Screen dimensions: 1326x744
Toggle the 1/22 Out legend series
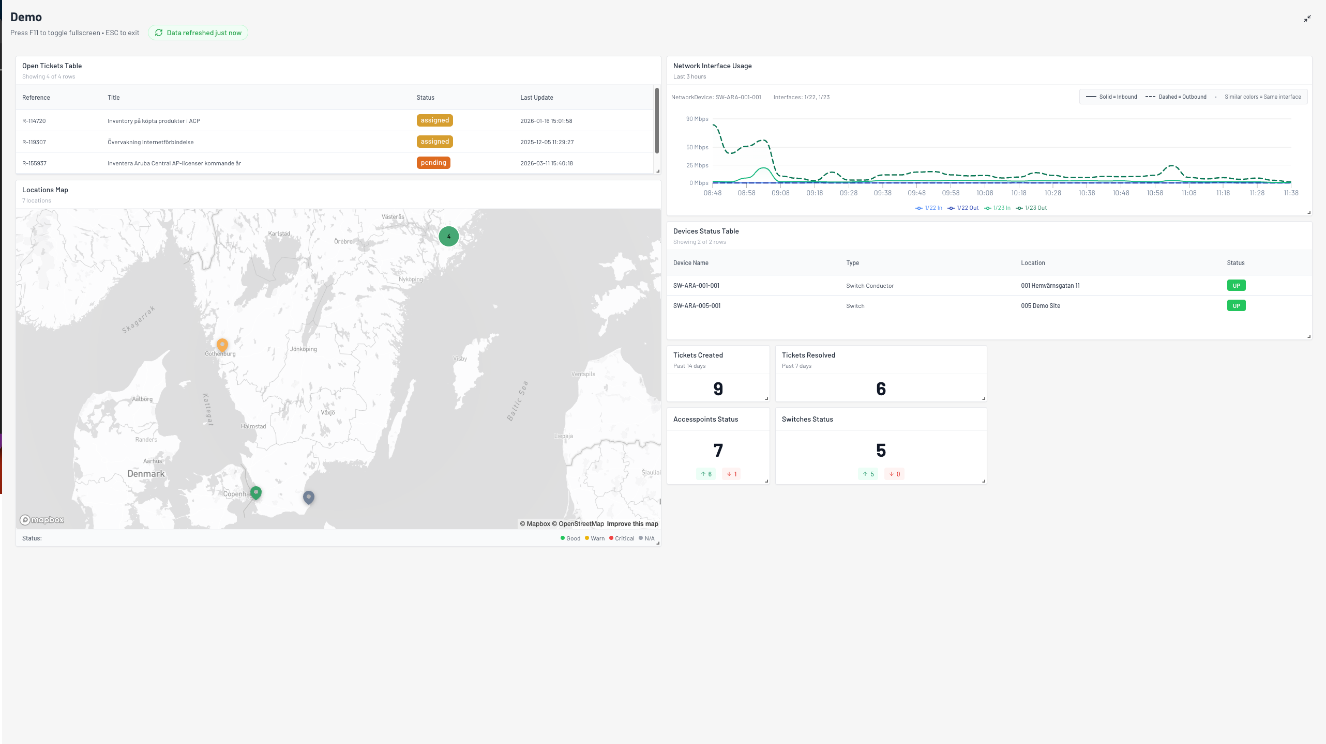[963, 208]
